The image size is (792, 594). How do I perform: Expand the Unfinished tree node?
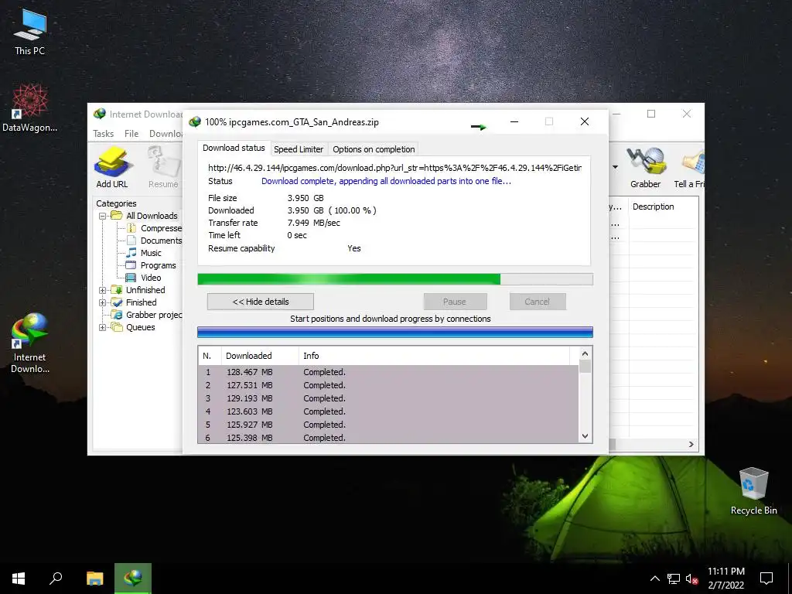103,290
